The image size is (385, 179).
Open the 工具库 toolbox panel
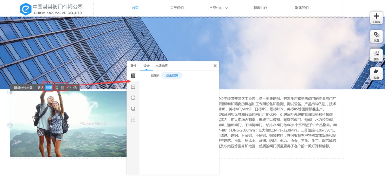(376, 18)
